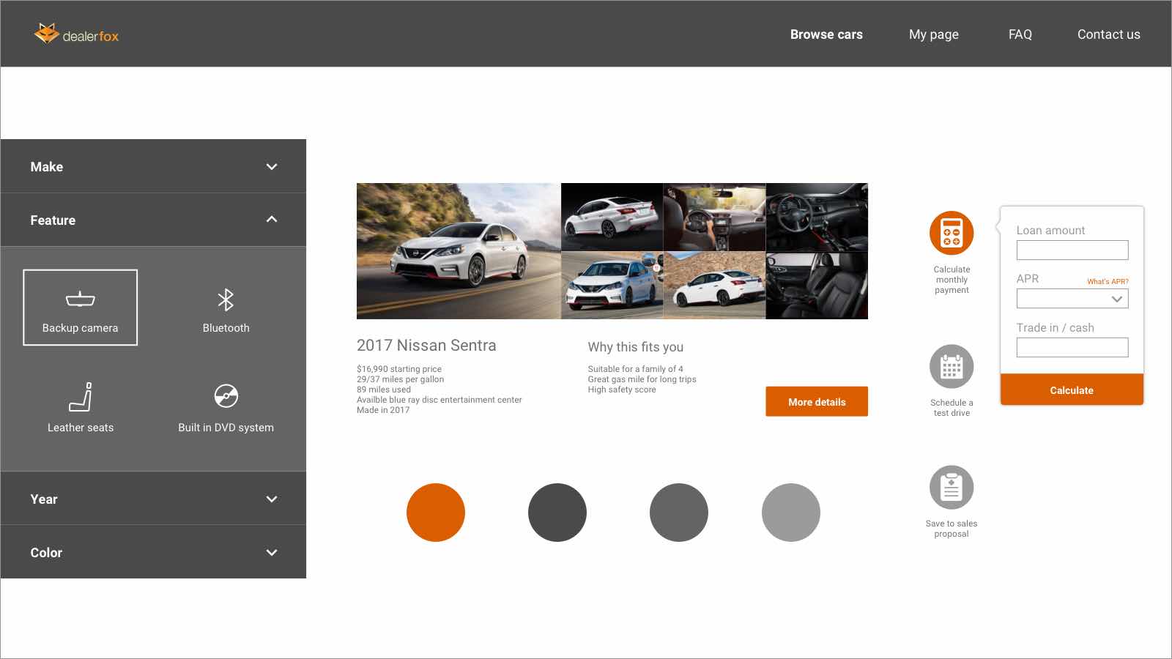Image resolution: width=1172 pixels, height=659 pixels.
Task: Select the light gray color swatch
Action: pyautogui.click(x=791, y=513)
